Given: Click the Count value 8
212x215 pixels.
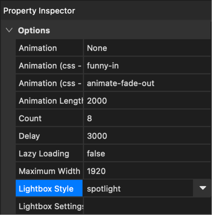Looking at the screenshot, I should (x=89, y=118).
